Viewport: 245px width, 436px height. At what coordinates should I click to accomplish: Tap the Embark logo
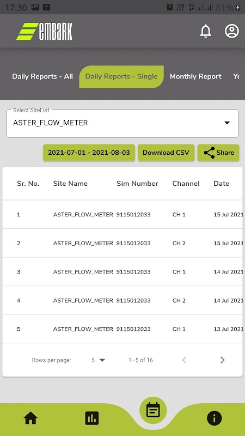(45, 32)
